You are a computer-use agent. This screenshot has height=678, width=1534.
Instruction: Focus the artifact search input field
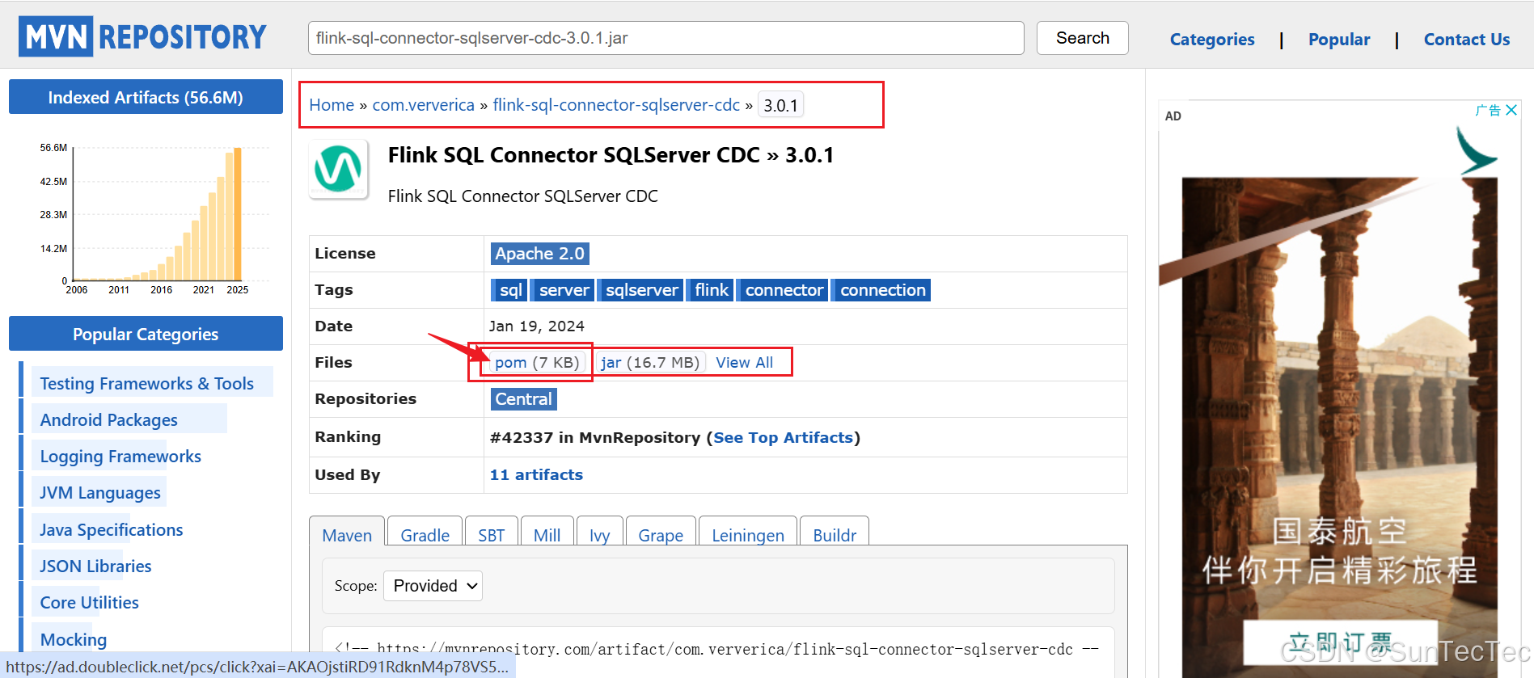pyautogui.click(x=666, y=38)
